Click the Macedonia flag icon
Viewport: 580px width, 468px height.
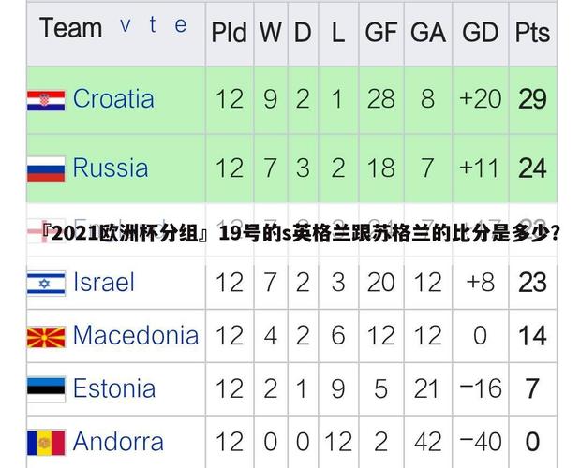46,337
